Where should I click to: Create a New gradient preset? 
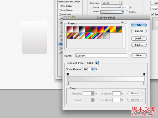(139, 55)
